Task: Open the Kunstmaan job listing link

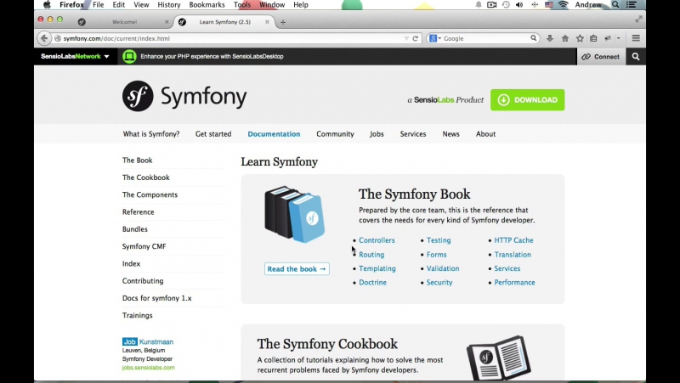Action: point(156,341)
